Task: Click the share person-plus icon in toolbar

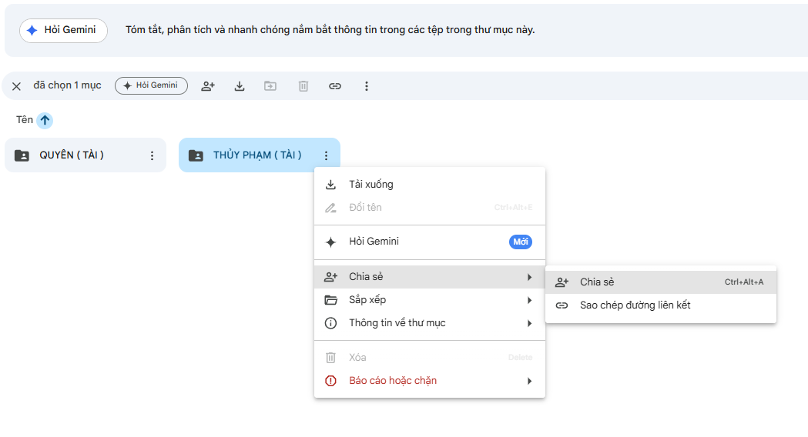Action: (x=208, y=86)
